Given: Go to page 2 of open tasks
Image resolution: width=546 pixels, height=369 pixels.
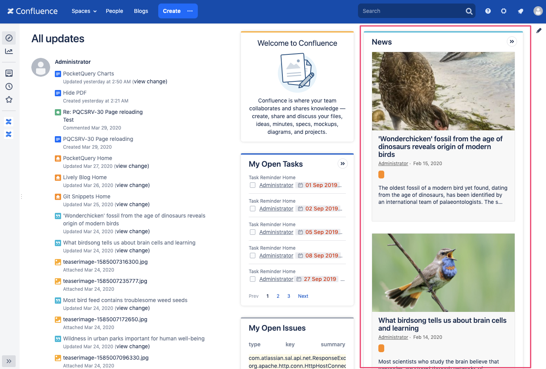Looking at the screenshot, I should point(278,296).
